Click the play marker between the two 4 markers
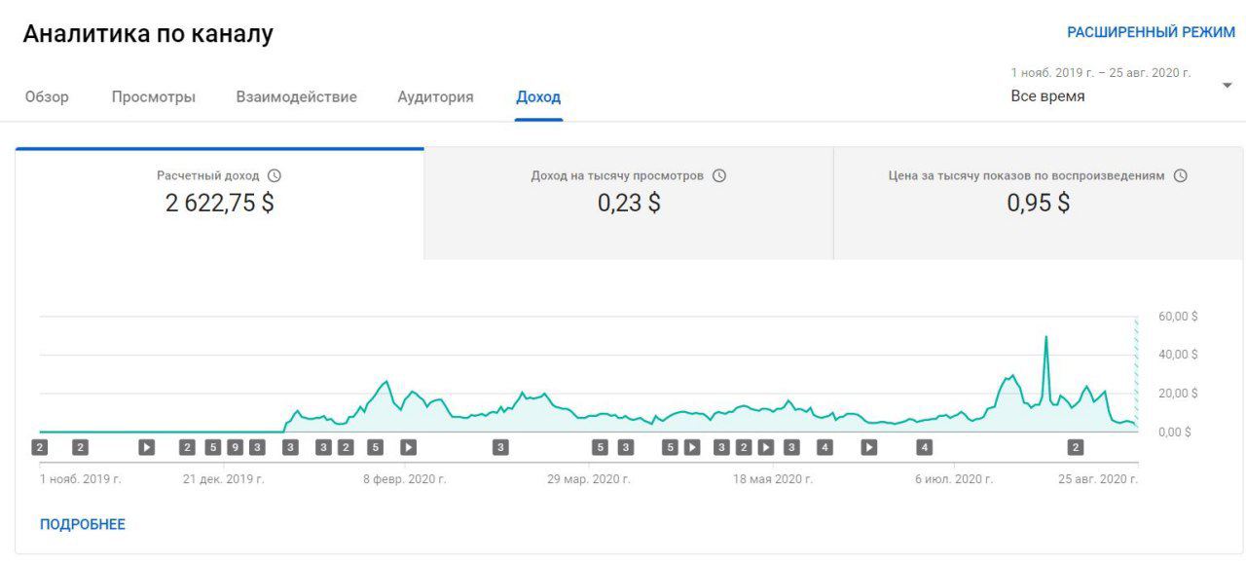Screen dimensions: 1246x565 [869, 447]
